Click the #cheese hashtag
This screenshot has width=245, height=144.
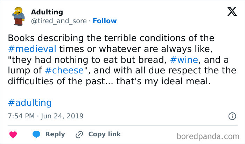[x=64, y=70]
